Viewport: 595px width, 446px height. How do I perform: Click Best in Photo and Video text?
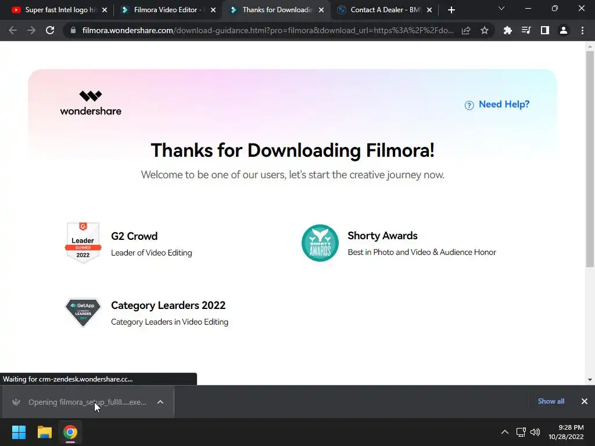(x=422, y=252)
